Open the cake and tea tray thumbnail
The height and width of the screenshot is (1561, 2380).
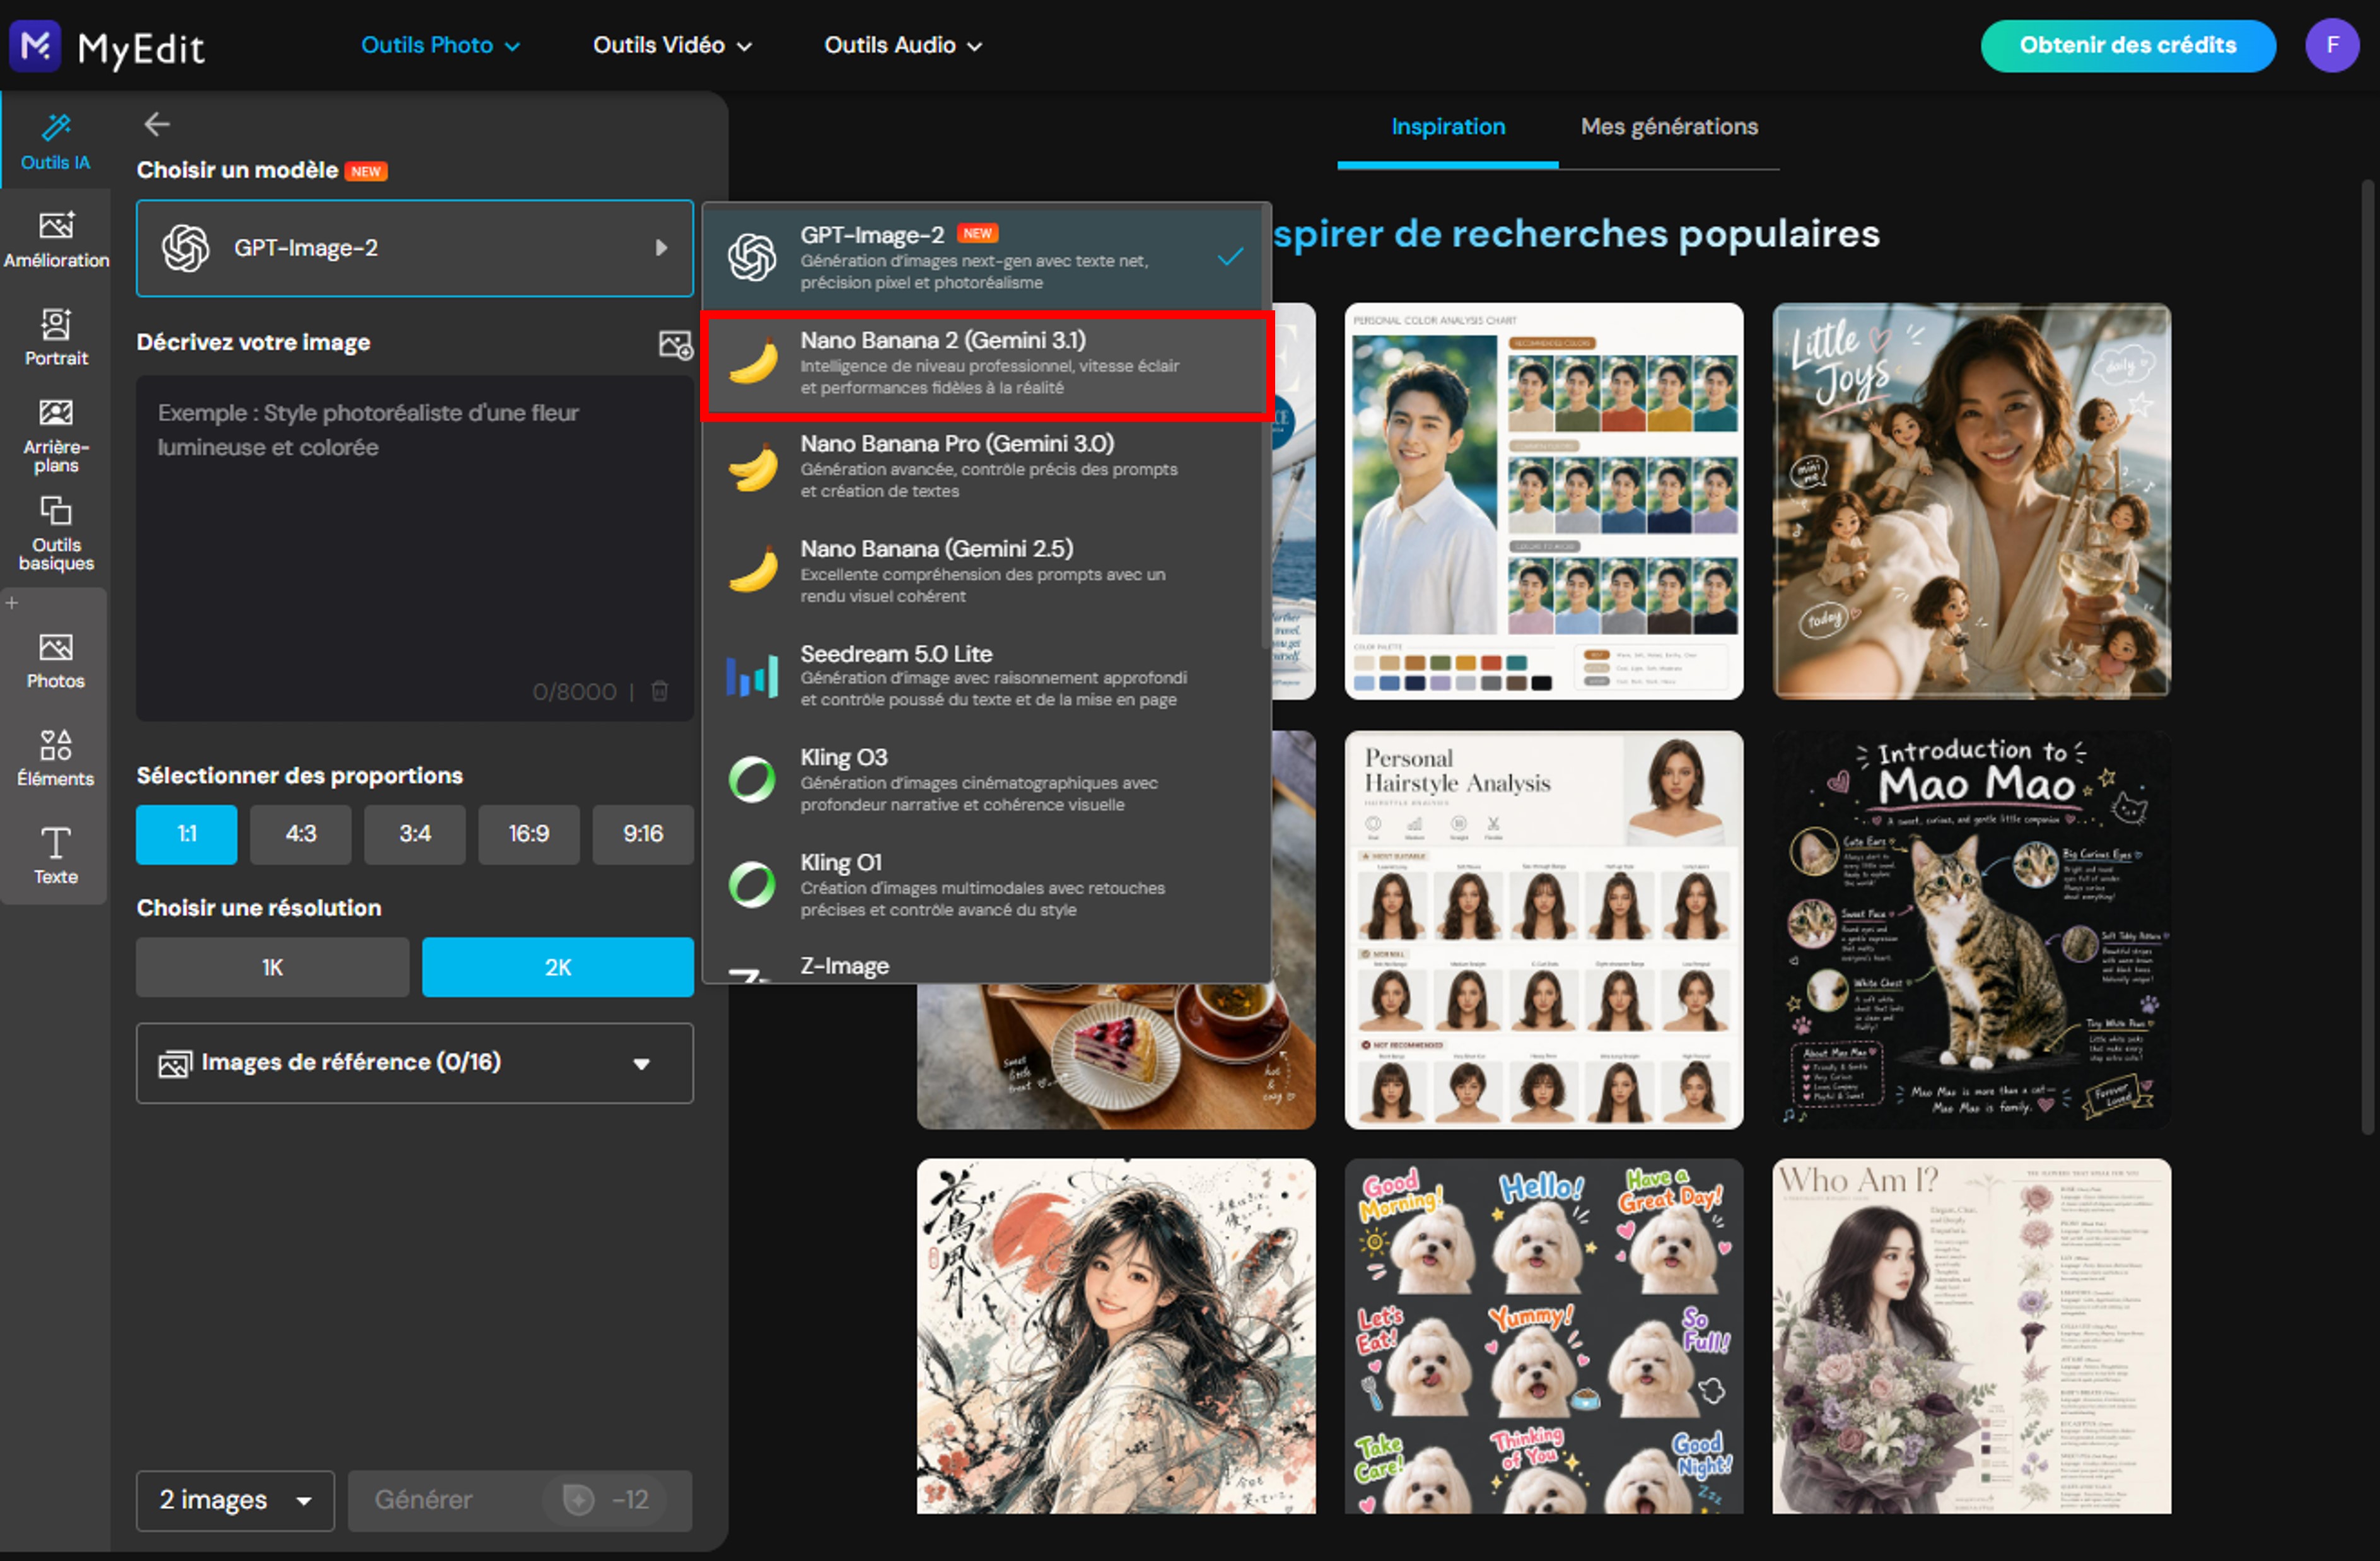pos(1116,1058)
